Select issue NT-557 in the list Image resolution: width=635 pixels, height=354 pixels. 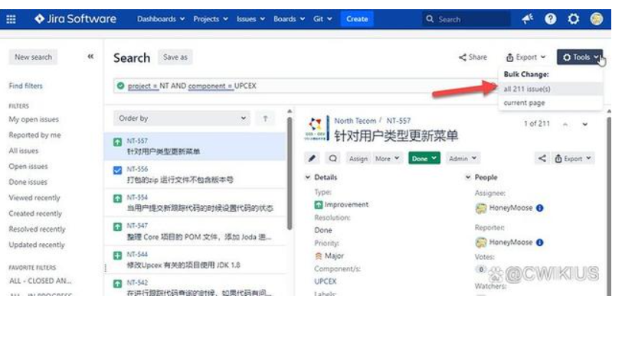click(x=195, y=146)
